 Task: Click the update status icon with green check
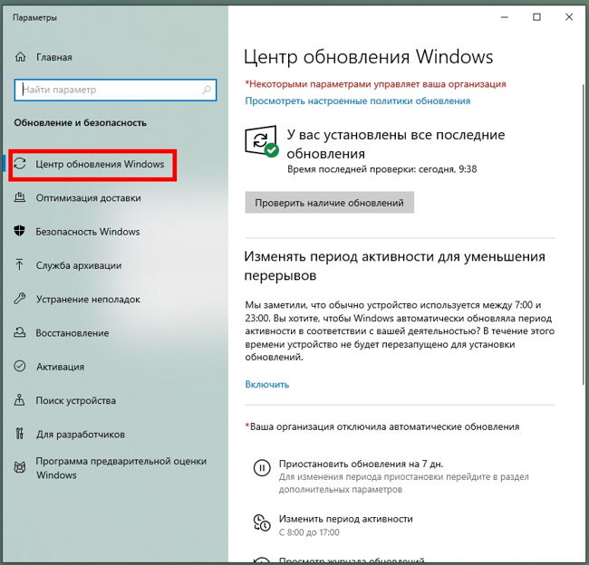[262, 141]
